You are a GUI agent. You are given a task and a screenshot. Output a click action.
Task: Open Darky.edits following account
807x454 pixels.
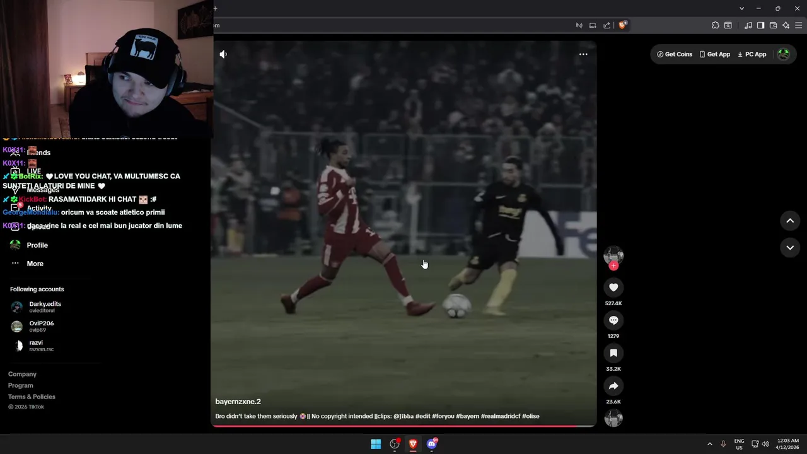click(37, 307)
